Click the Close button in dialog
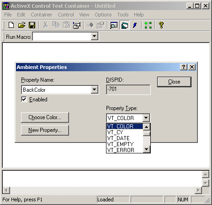Screen dimensions: 212x205 (174, 82)
